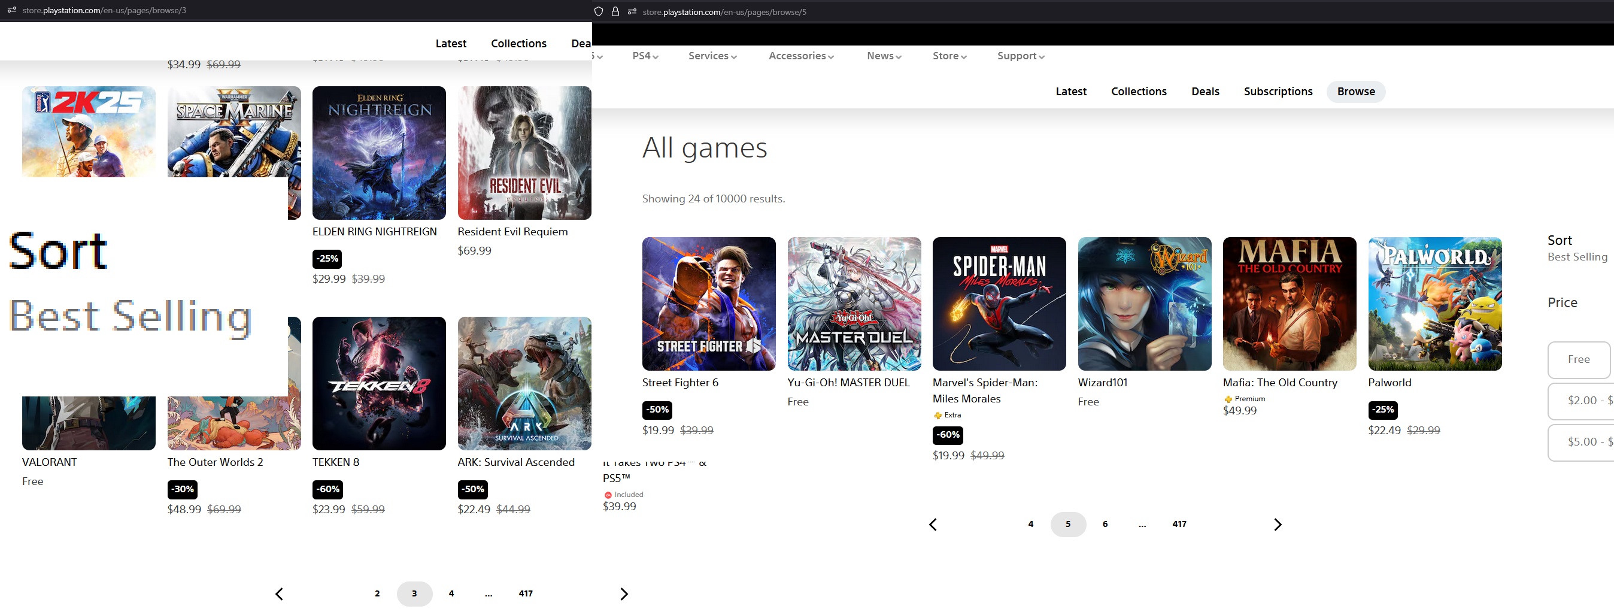This screenshot has width=1614, height=615.
Task: Switch to Collections tab in browse/5 window
Action: 1139,92
